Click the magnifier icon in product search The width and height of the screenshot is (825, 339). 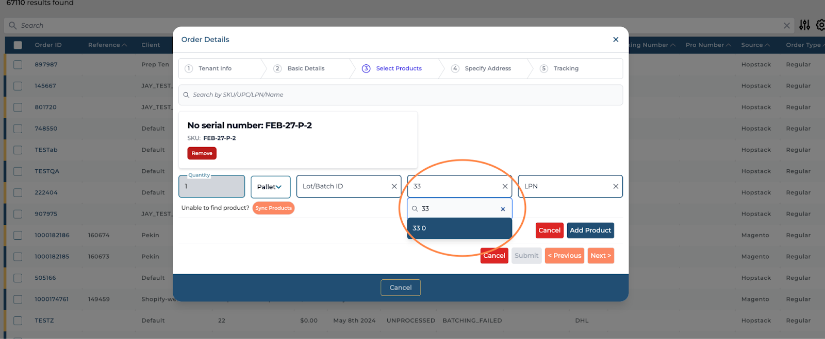pyautogui.click(x=186, y=95)
